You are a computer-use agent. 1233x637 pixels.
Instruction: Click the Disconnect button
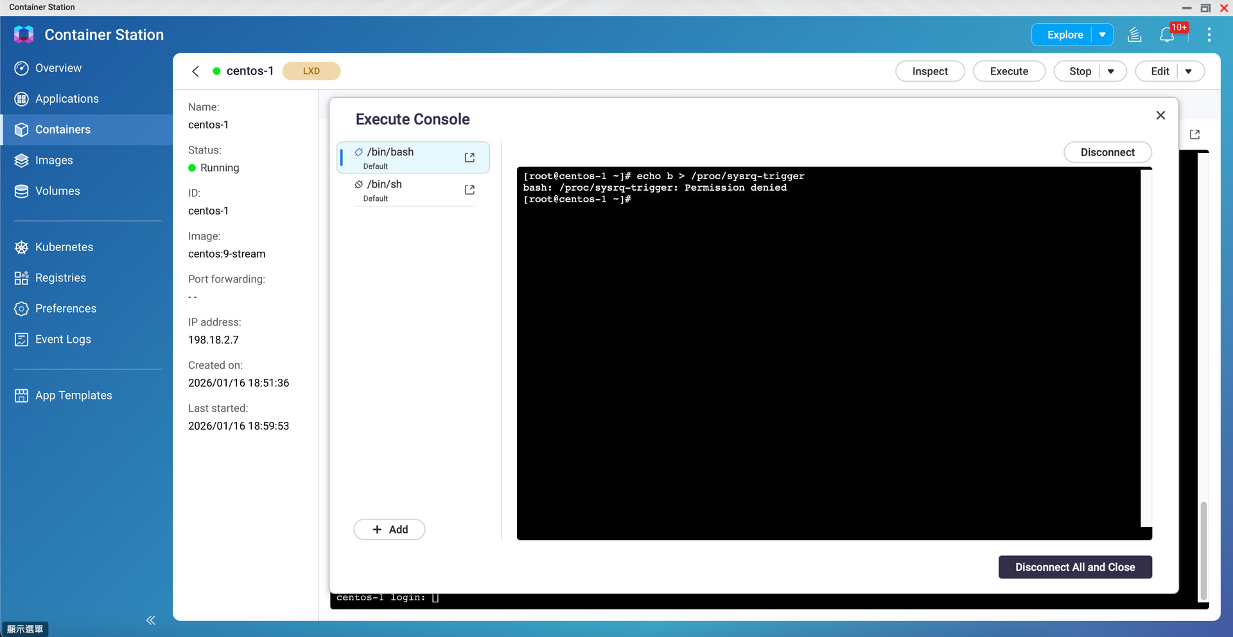[x=1107, y=152]
